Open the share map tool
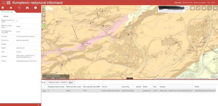 210,8
